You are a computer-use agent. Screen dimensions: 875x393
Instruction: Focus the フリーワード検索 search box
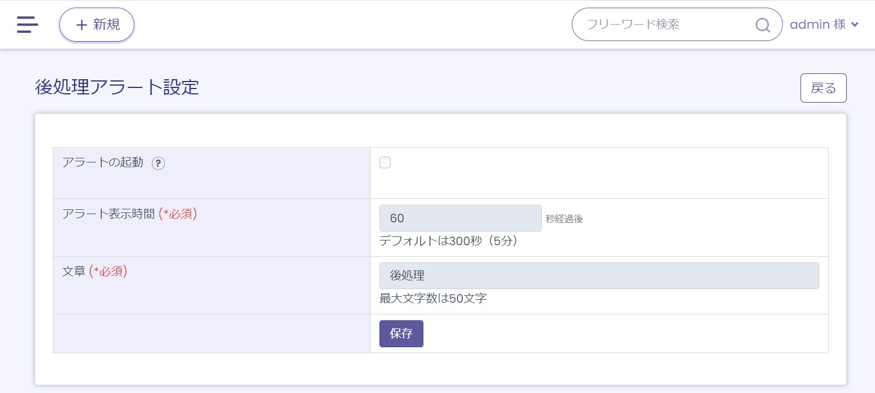pos(663,25)
